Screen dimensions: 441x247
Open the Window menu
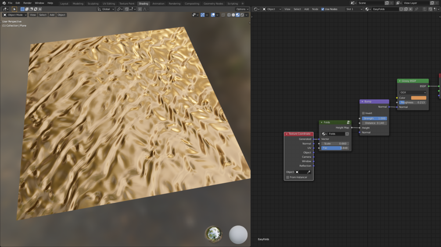39,3
